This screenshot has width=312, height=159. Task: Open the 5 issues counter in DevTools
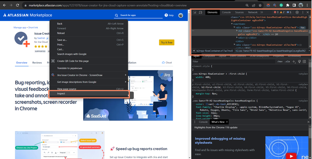point(289,12)
